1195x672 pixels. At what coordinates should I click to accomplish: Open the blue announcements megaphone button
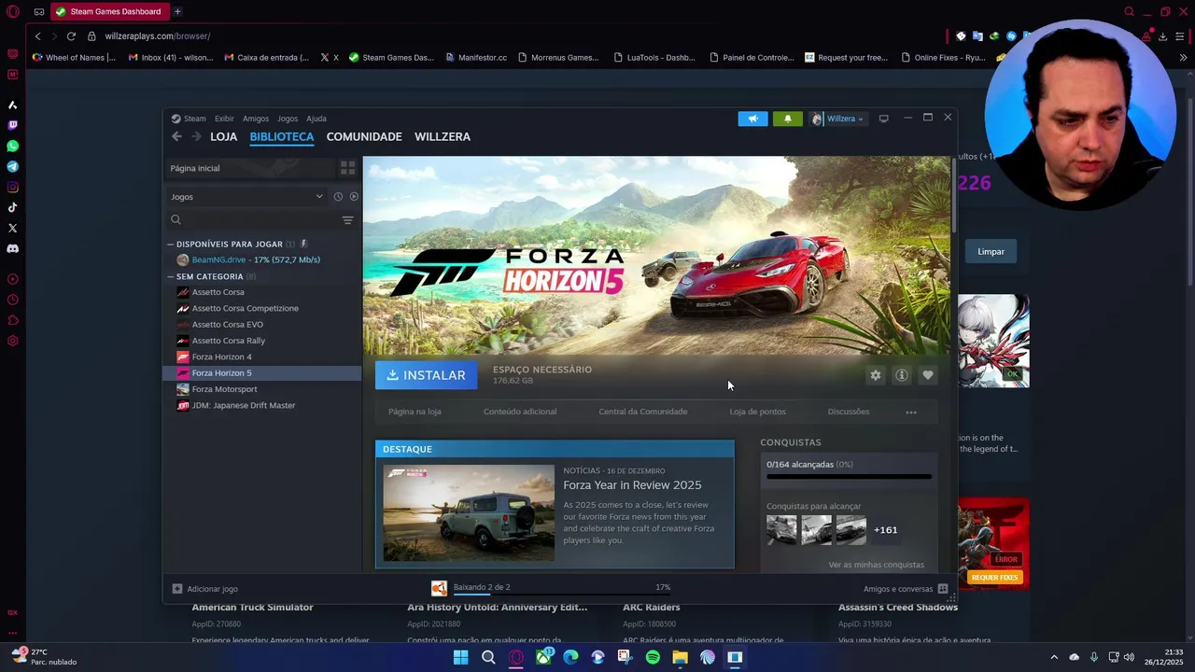pyautogui.click(x=752, y=119)
